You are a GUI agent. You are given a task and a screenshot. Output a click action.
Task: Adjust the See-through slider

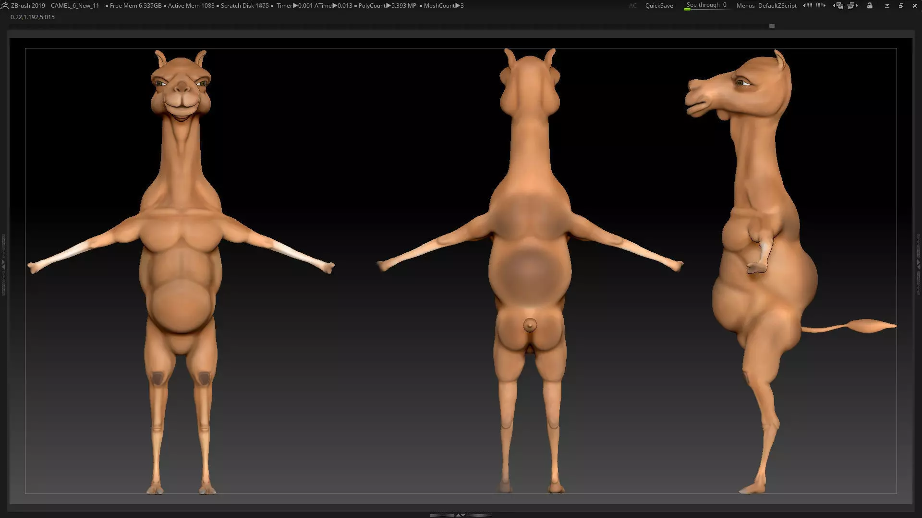(706, 6)
